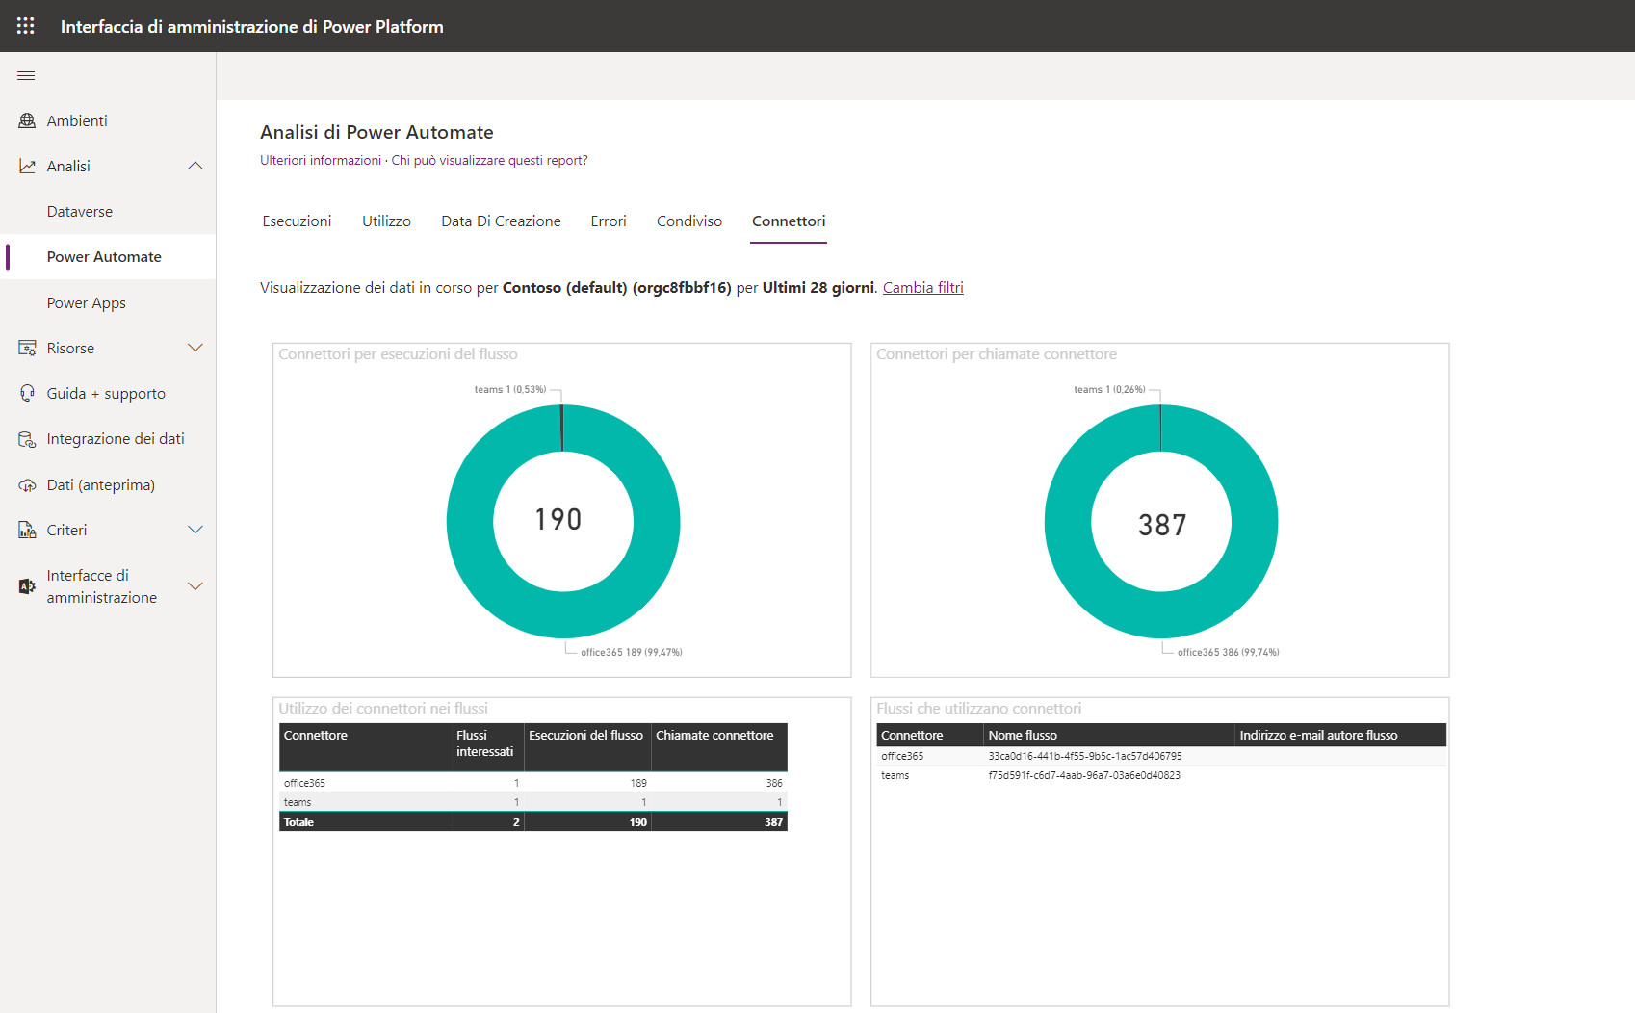This screenshot has height=1013, width=1635.
Task: Switch to the Errori tab
Action: click(609, 221)
